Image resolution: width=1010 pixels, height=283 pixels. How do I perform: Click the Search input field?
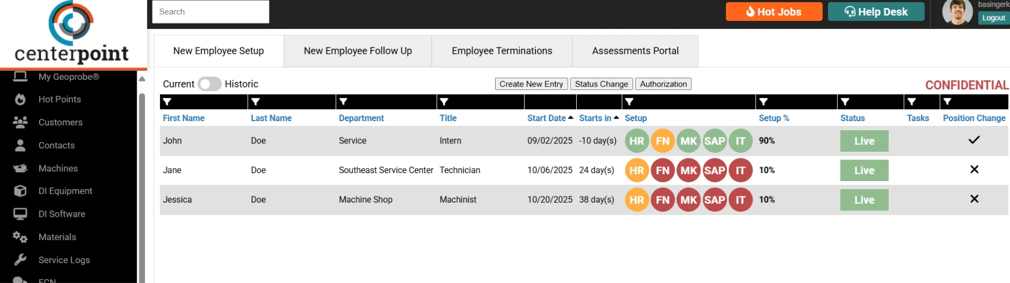[x=210, y=12]
